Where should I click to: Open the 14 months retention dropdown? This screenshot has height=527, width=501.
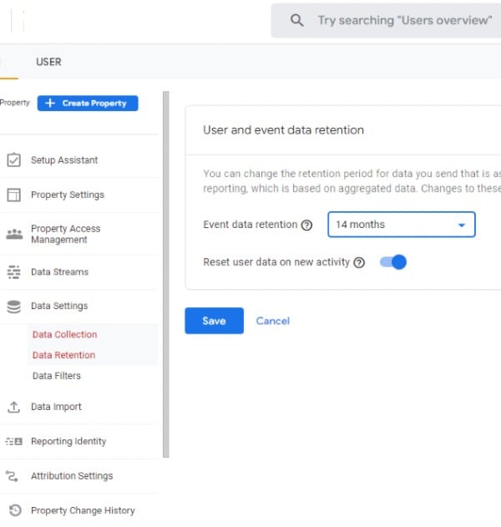point(401,225)
